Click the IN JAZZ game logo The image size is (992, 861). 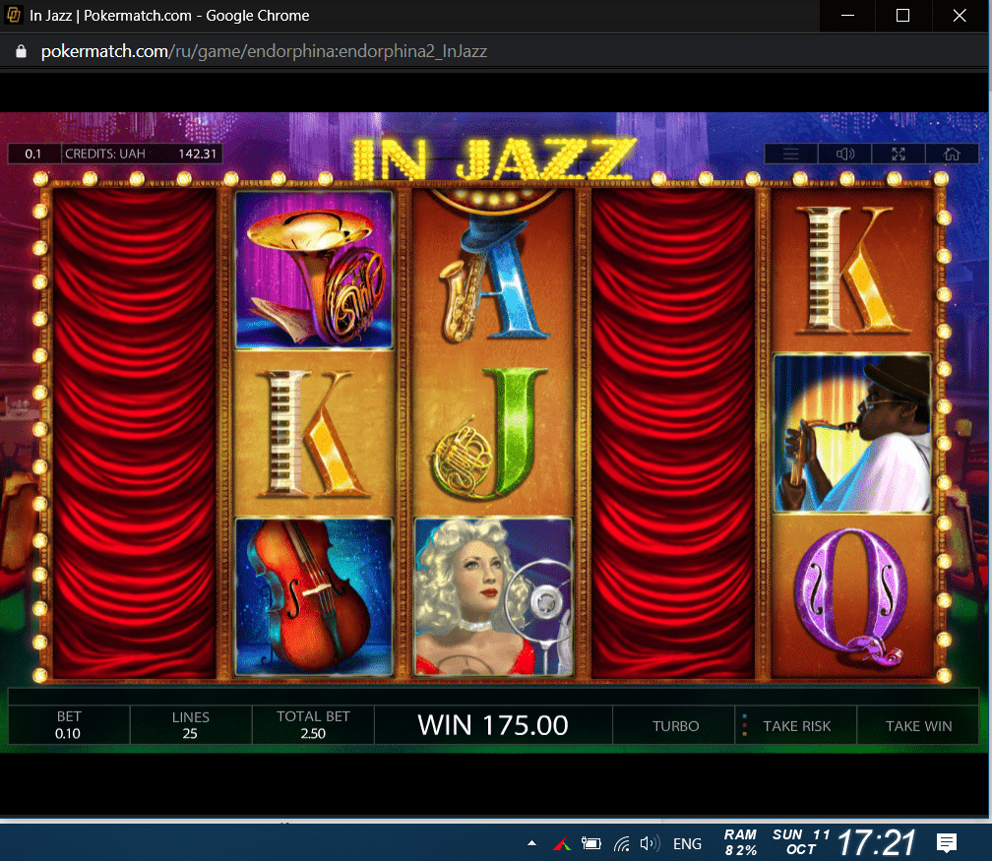pos(493,158)
